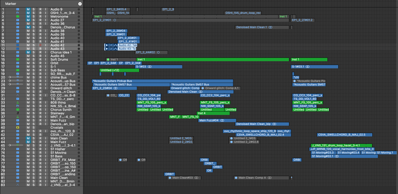The width and height of the screenshot is (398, 194).
Task: Click the Chorus Synth track icon
Action: [x=18, y=109]
